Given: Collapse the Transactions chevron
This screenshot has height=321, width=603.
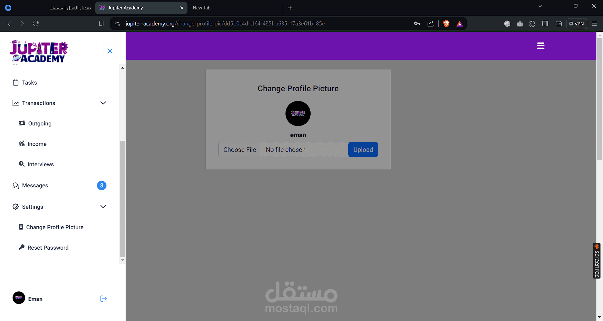Looking at the screenshot, I should [x=103, y=103].
